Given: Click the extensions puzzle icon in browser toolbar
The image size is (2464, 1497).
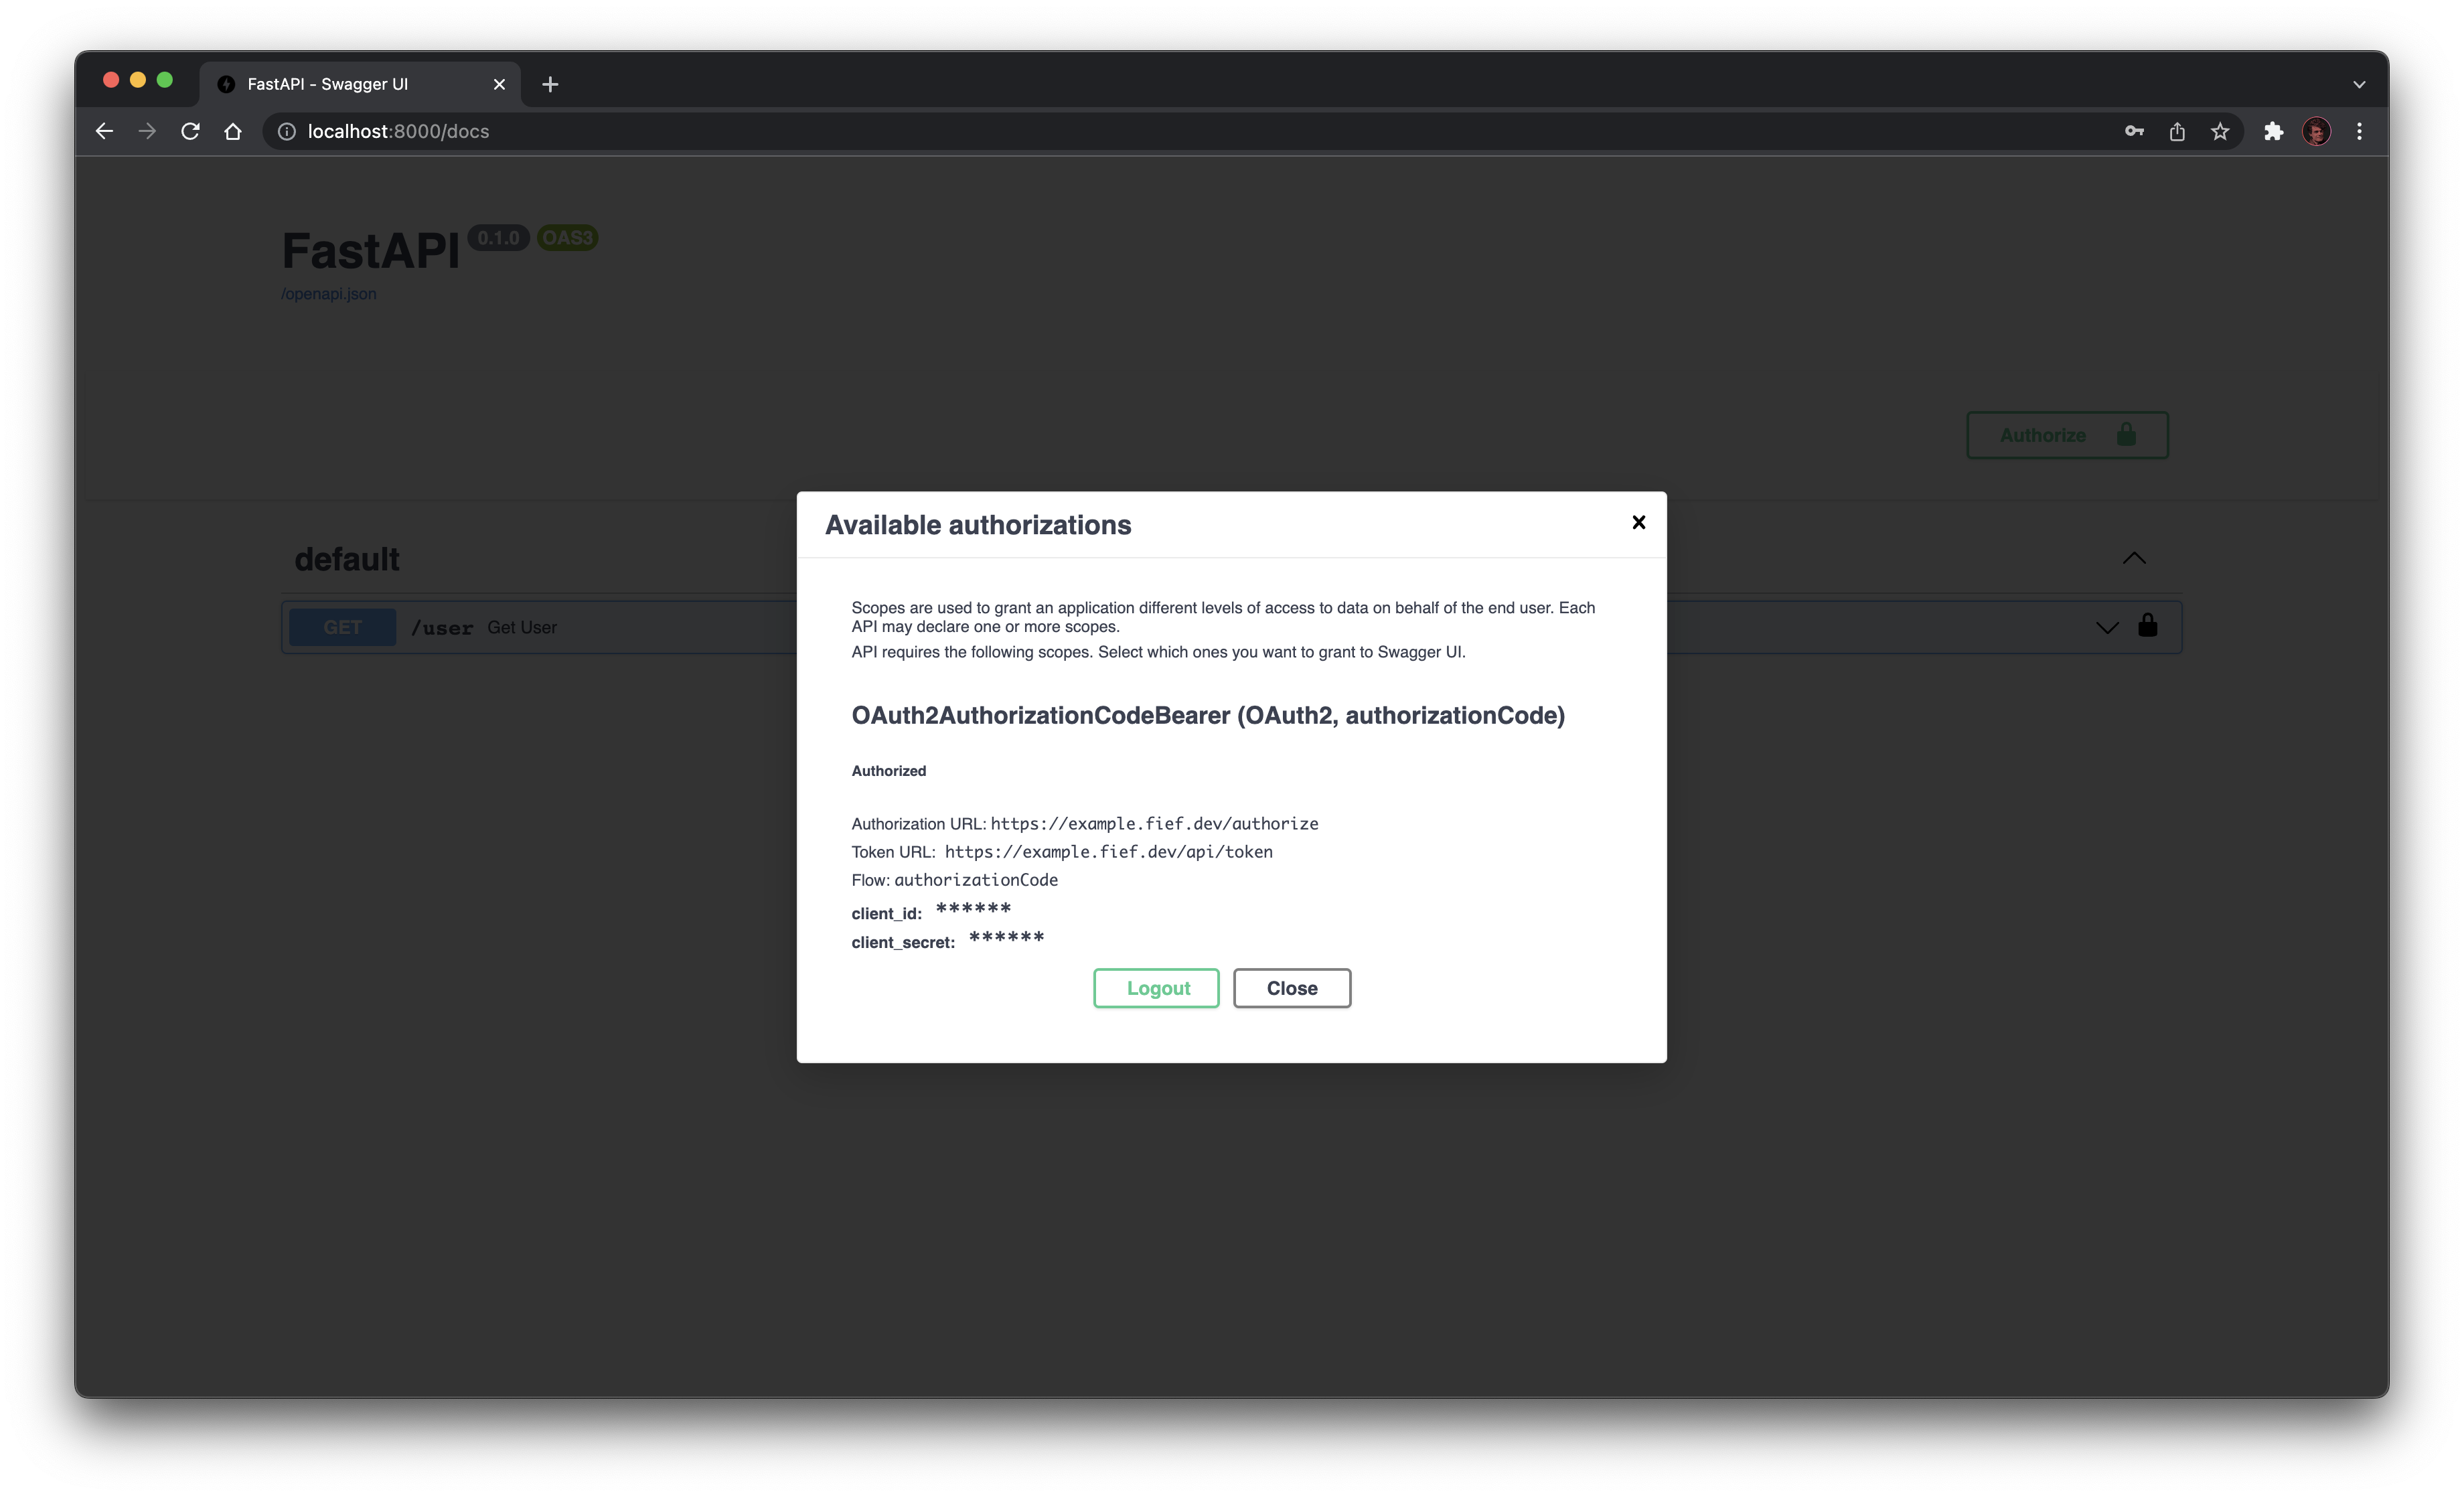Looking at the screenshot, I should coord(2273,131).
